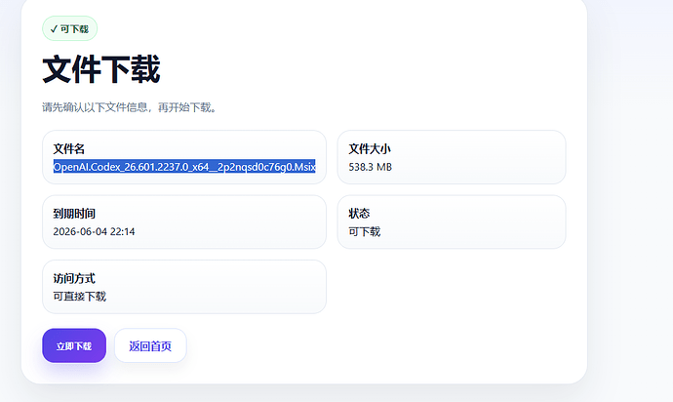Click the 到期时间 label
This screenshot has height=402, width=673.
(74, 214)
